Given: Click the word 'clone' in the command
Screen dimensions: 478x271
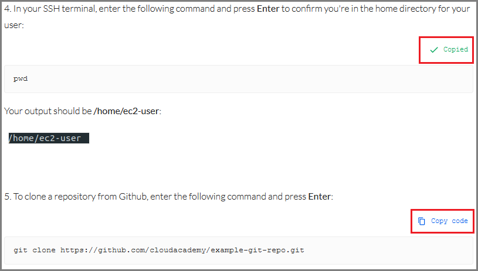Looking at the screenshot, I should 44,251.
